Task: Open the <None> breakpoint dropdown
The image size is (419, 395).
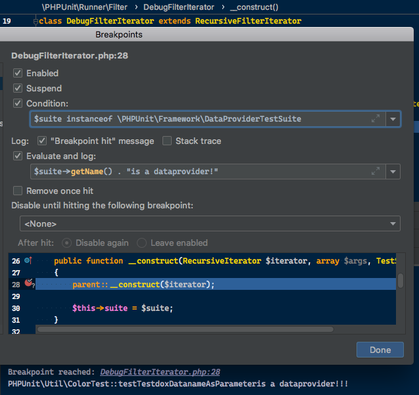Action: tap(210, 223)
